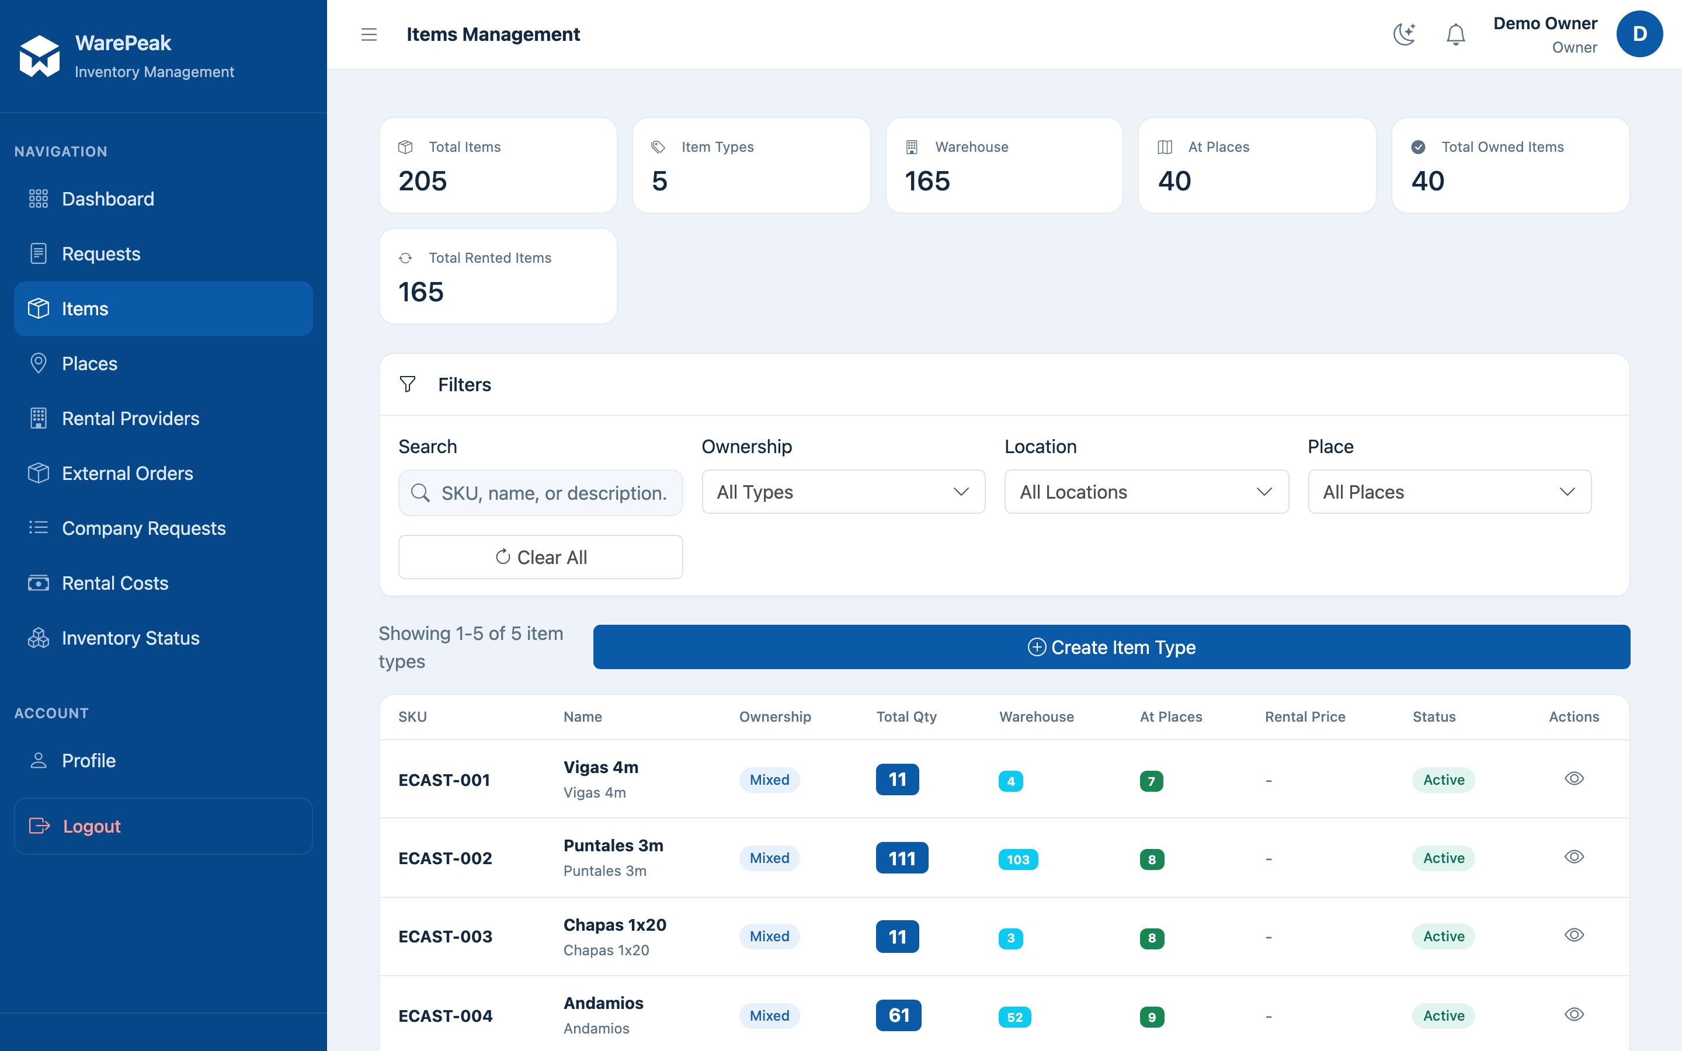Click the Total Owned Items check icon
This screenshot has height=1051, width=1682.
tap(1419, 147)
